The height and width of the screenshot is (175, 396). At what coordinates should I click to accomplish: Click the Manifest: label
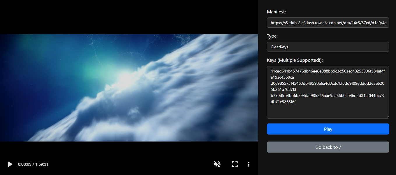coord(277,12)
